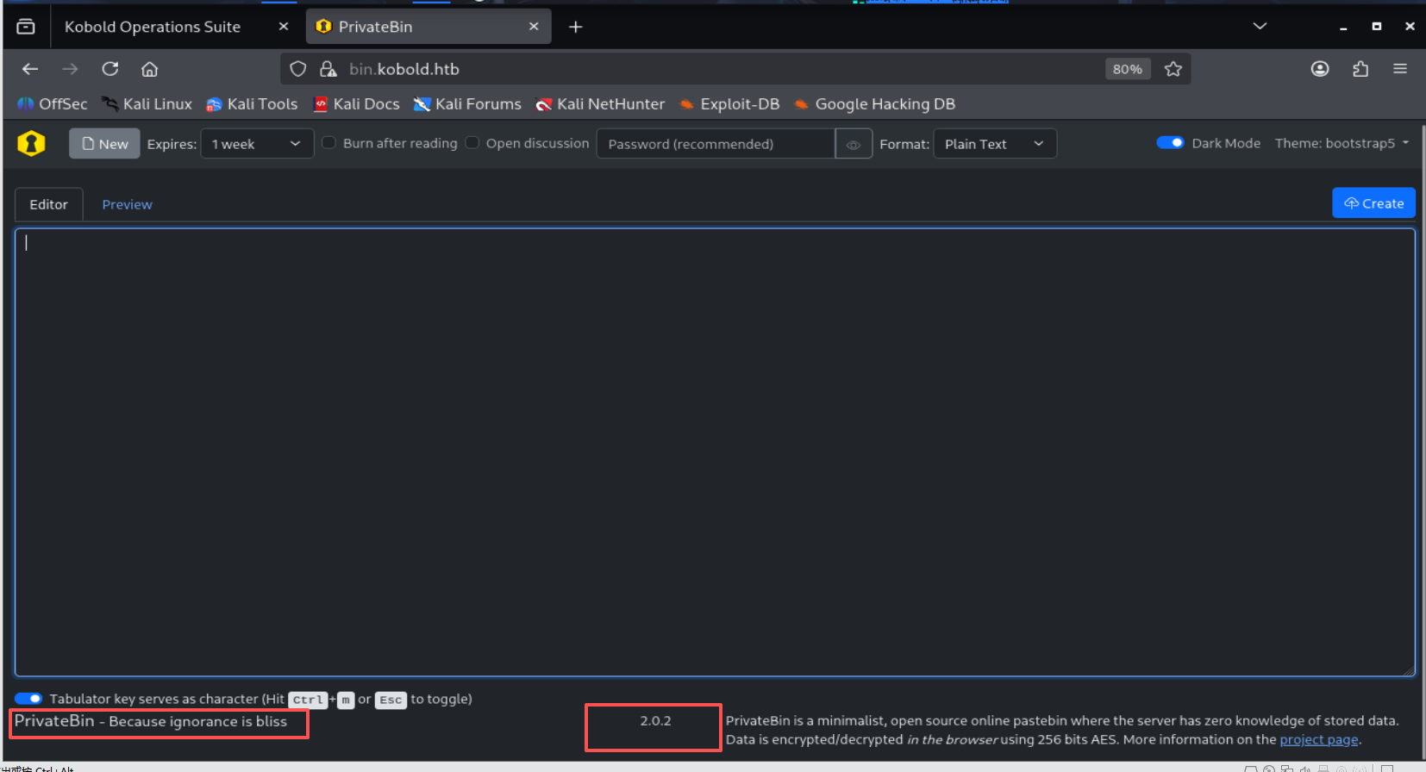Enable Open discussion checkbox

pyautogui.click(x=472, y=142)
